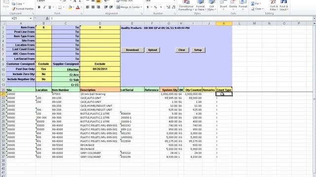Screen dimensions: 316x177
Task: Decrease indent
Action: click(x=106, y=7)
